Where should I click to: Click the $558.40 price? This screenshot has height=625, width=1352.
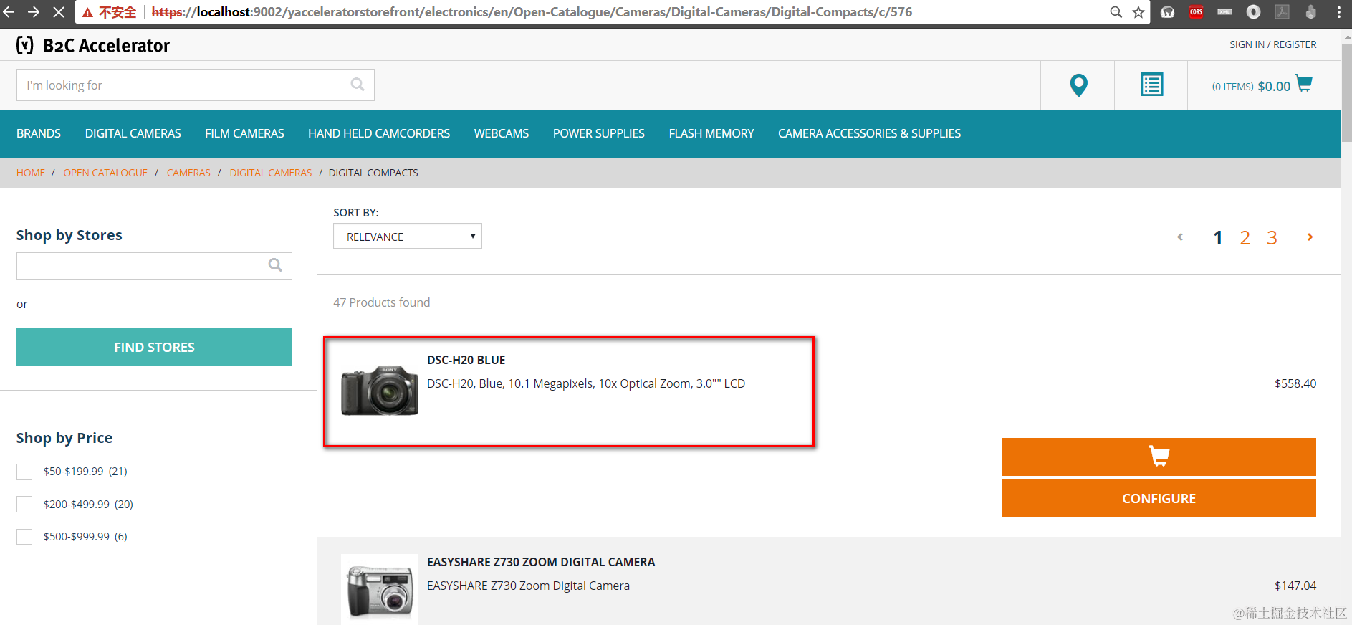point(1295,383)
